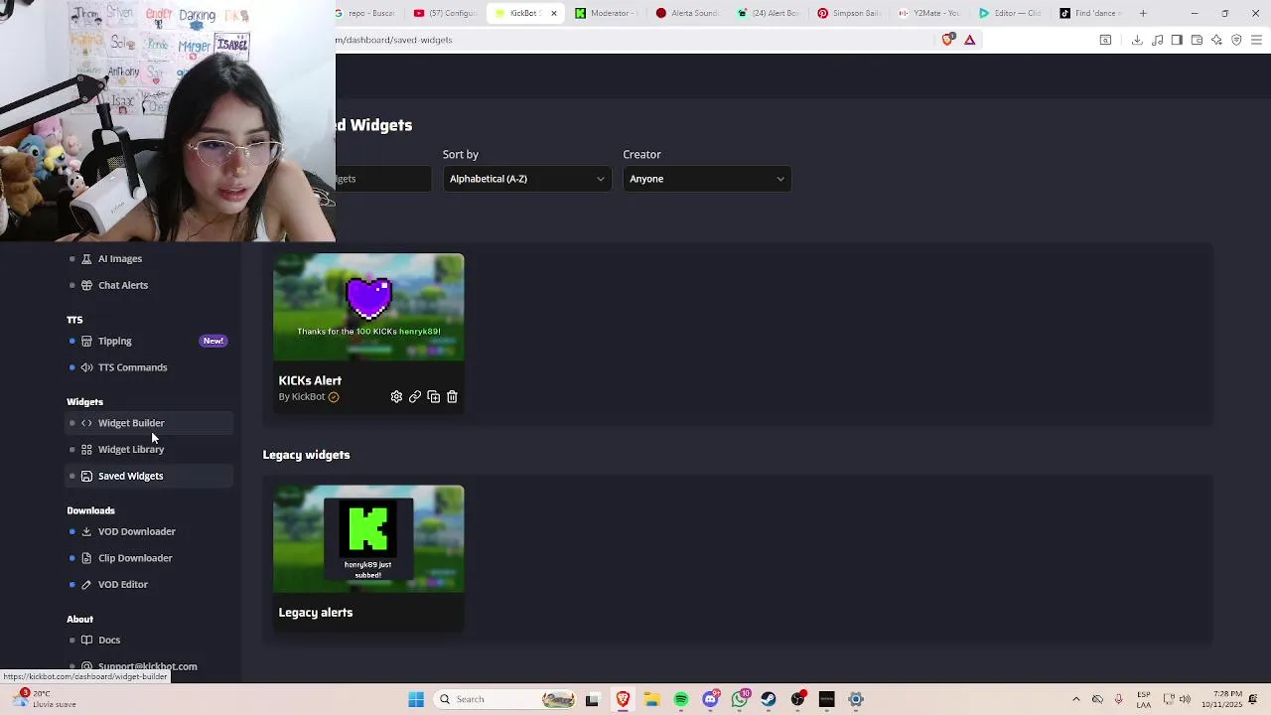This screenshot has width=1271, height=715.
Task: Click Brave Shields icon in address bar
Action: [947, 40]
